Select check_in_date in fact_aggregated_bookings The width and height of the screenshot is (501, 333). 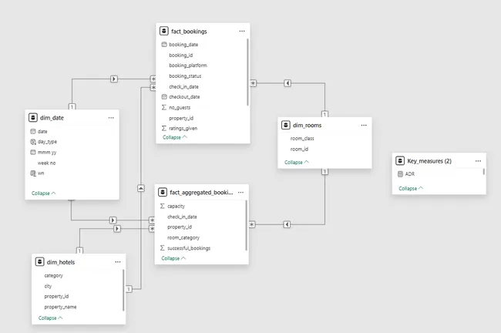tap(182, 217)
